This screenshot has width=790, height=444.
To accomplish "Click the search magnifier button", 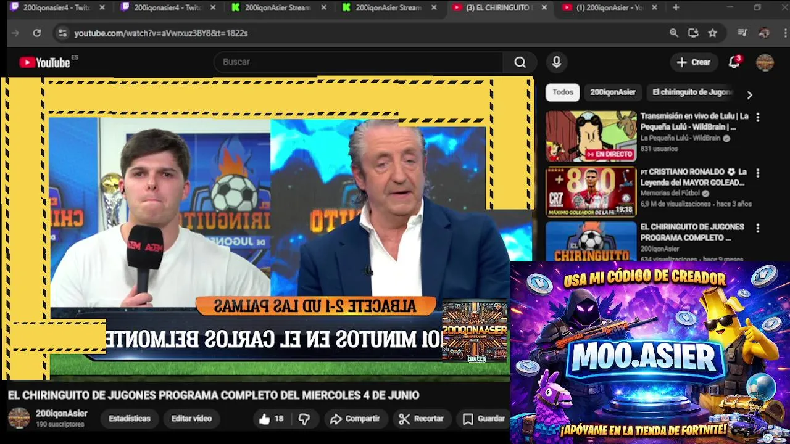I will click(x=520, y=62).
